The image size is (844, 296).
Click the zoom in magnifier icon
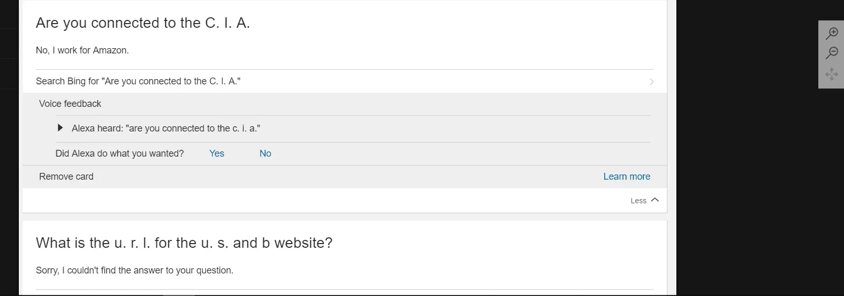coord(832,34)
